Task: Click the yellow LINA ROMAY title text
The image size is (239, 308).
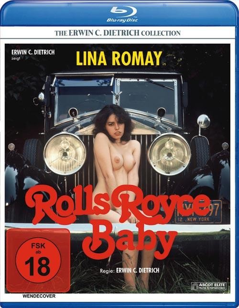Action: (x=119, y=58)
